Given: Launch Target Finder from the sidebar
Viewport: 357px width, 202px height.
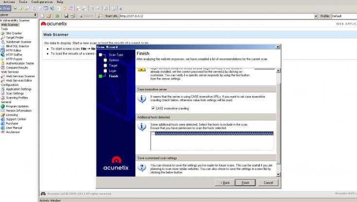Looking at the screenshot, I should (15, 37).
